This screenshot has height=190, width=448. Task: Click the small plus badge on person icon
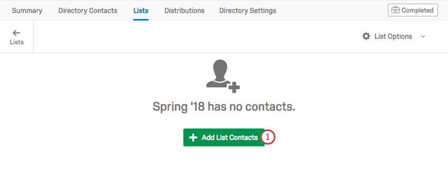(x=234, y=87)
